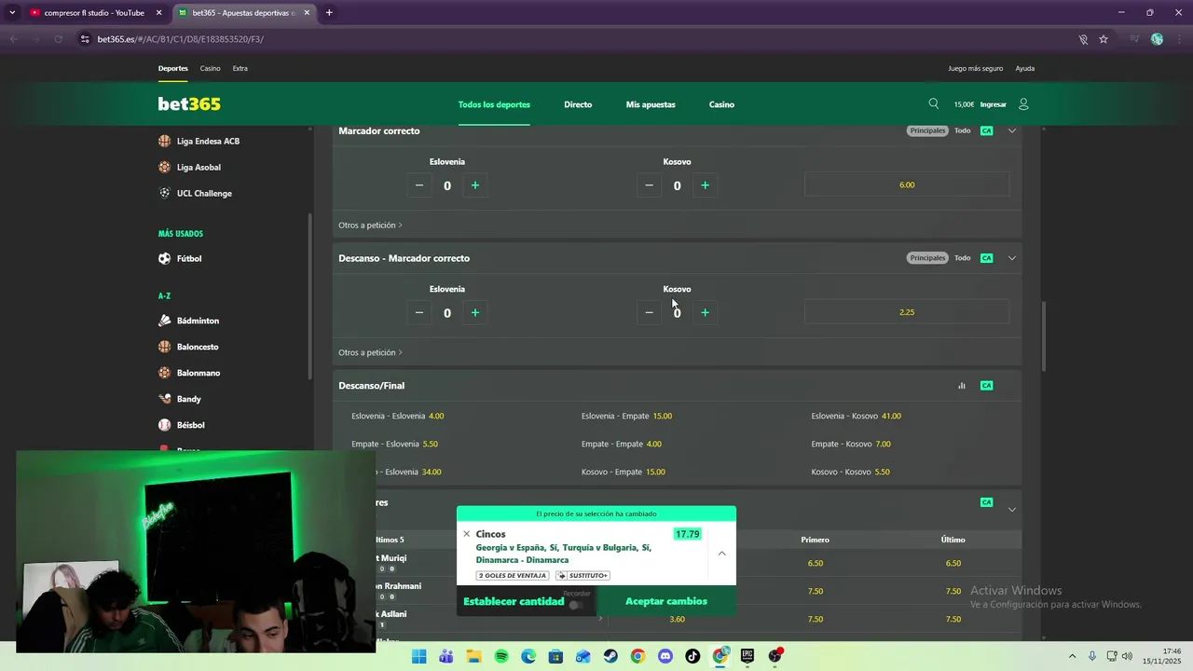1193x671 pixels.
Task: Collapse the bet slip with chevron arrow
Action: [x=721, y=554]
